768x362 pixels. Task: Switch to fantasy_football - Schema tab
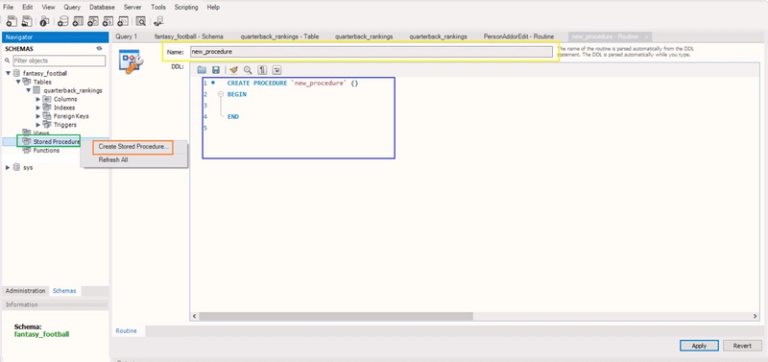tap(188, 36)
